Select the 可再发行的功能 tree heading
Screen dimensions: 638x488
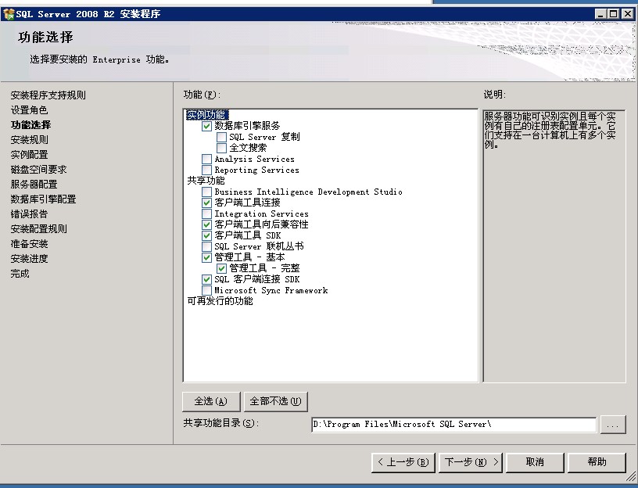click(x=220, y=301)
